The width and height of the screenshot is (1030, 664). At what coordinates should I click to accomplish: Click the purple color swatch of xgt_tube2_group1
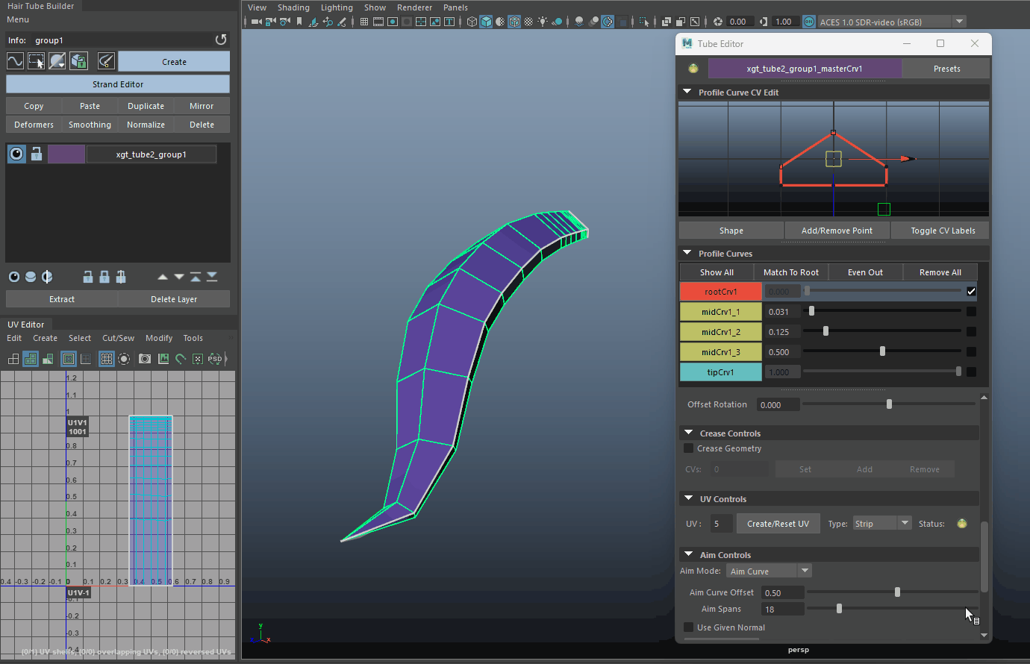pyautogui.click(x=66, y=154)
